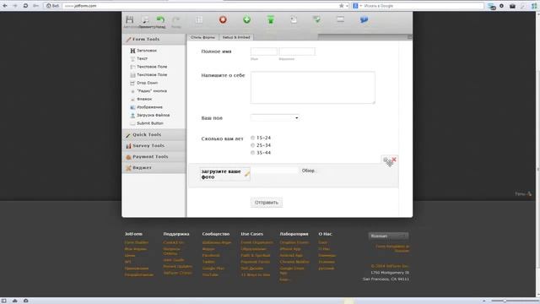This screenshot has width=540, height=304.
Task: Click the shrink field toolbar icon
Action: (x=340, y=19)
